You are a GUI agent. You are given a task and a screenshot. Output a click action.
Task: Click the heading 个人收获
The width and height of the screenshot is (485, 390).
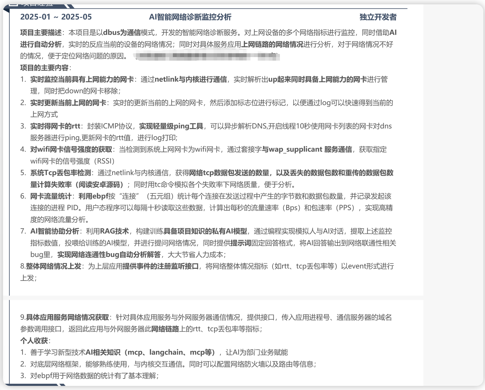pos(34,341)
